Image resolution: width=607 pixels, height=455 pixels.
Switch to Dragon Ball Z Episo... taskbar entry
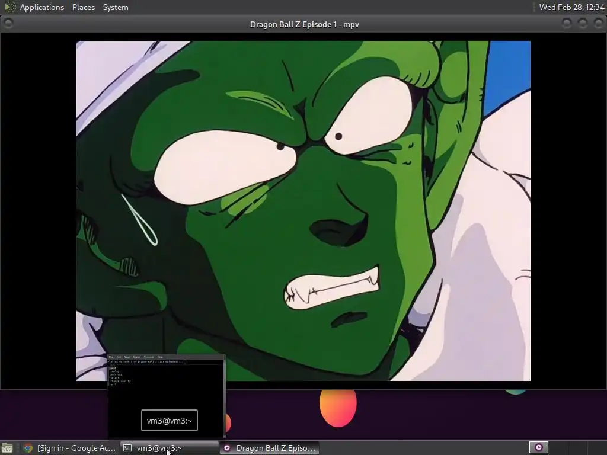pos(270,448)
